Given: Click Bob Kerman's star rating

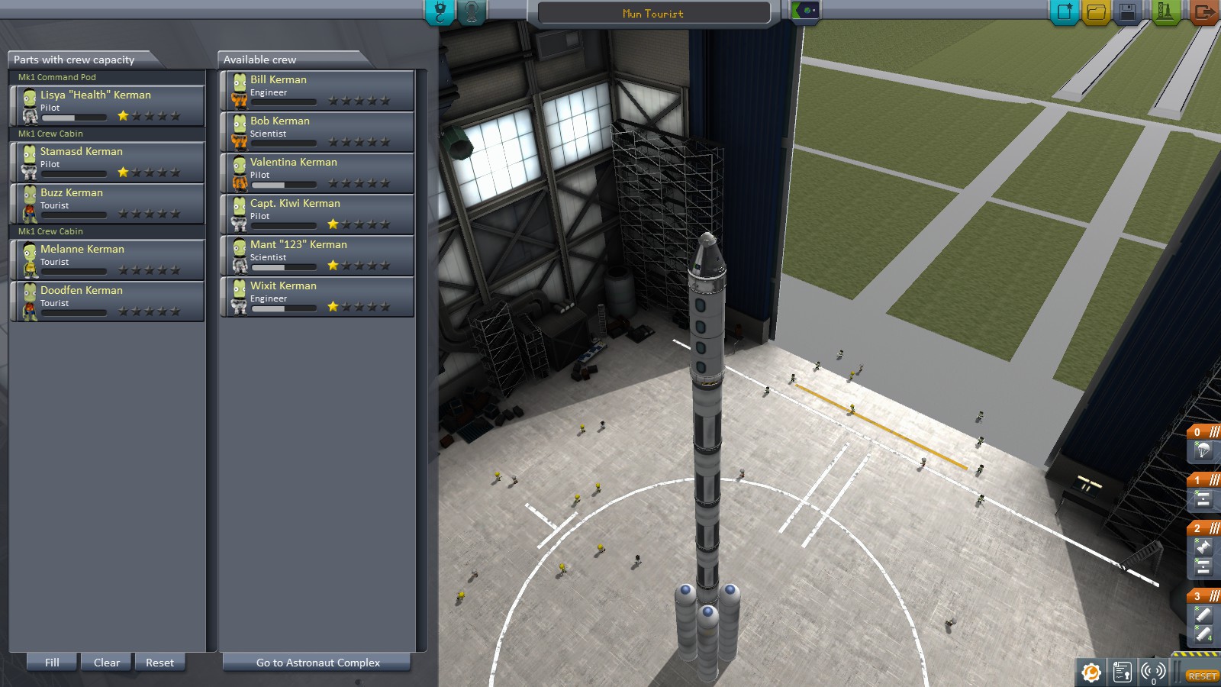Looking at the screenshot, I should click(359, 142).
